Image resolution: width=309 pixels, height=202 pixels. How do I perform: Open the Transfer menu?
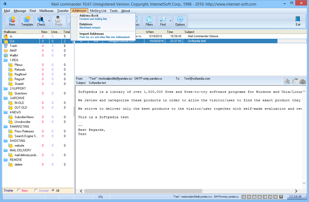pos(63,11)
